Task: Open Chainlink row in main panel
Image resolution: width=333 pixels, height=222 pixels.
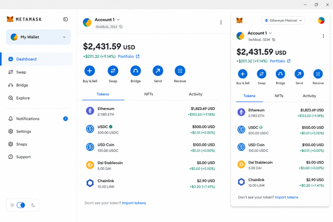Action: point(150,184)
